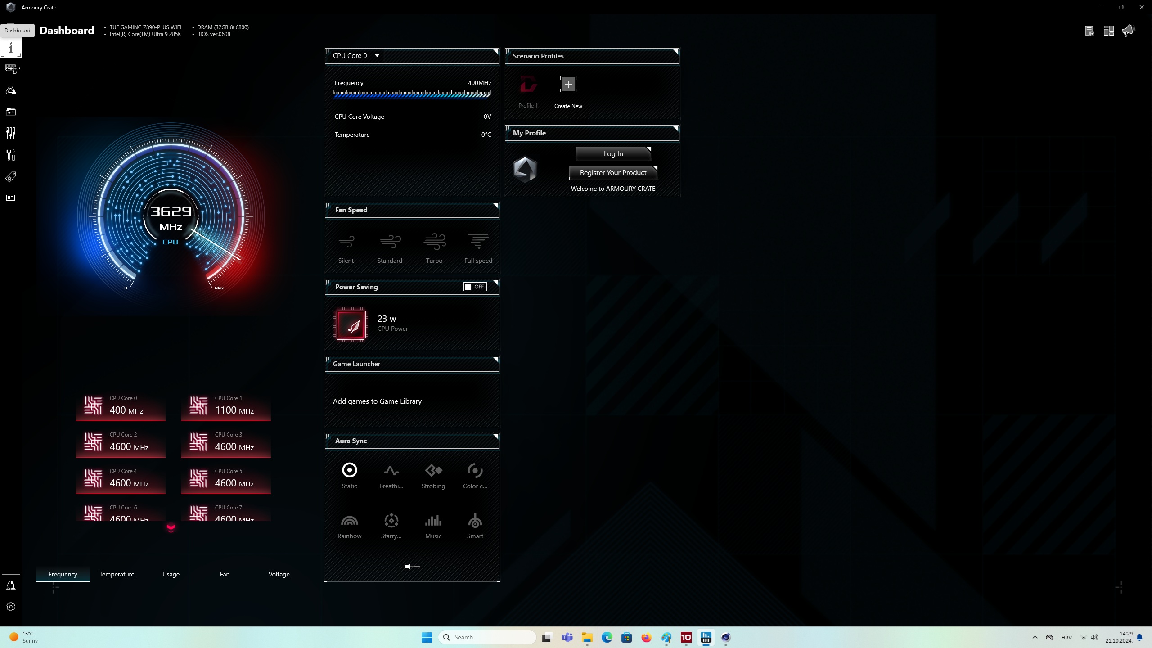Select Turbo fan speed mode
The width and height of the screenshot is (1152, 648).
click(434, 248)
